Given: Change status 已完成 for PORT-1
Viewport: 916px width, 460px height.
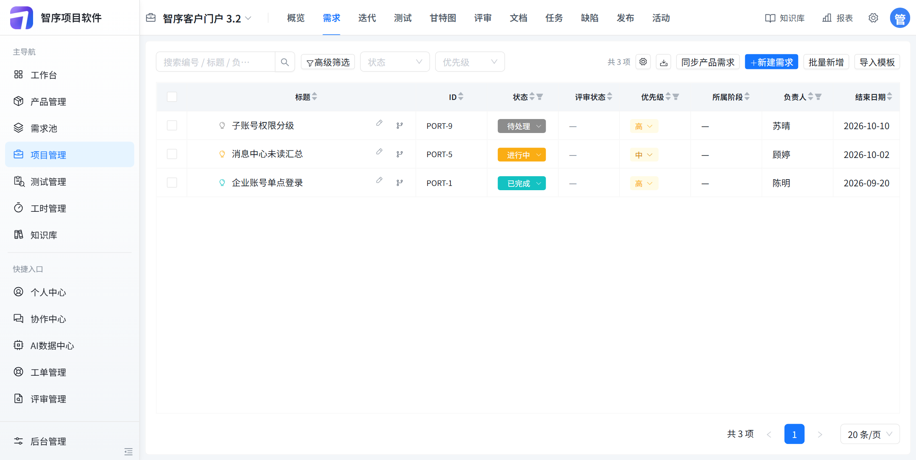Looking at the screenshot, I should (x=522, y=183).
